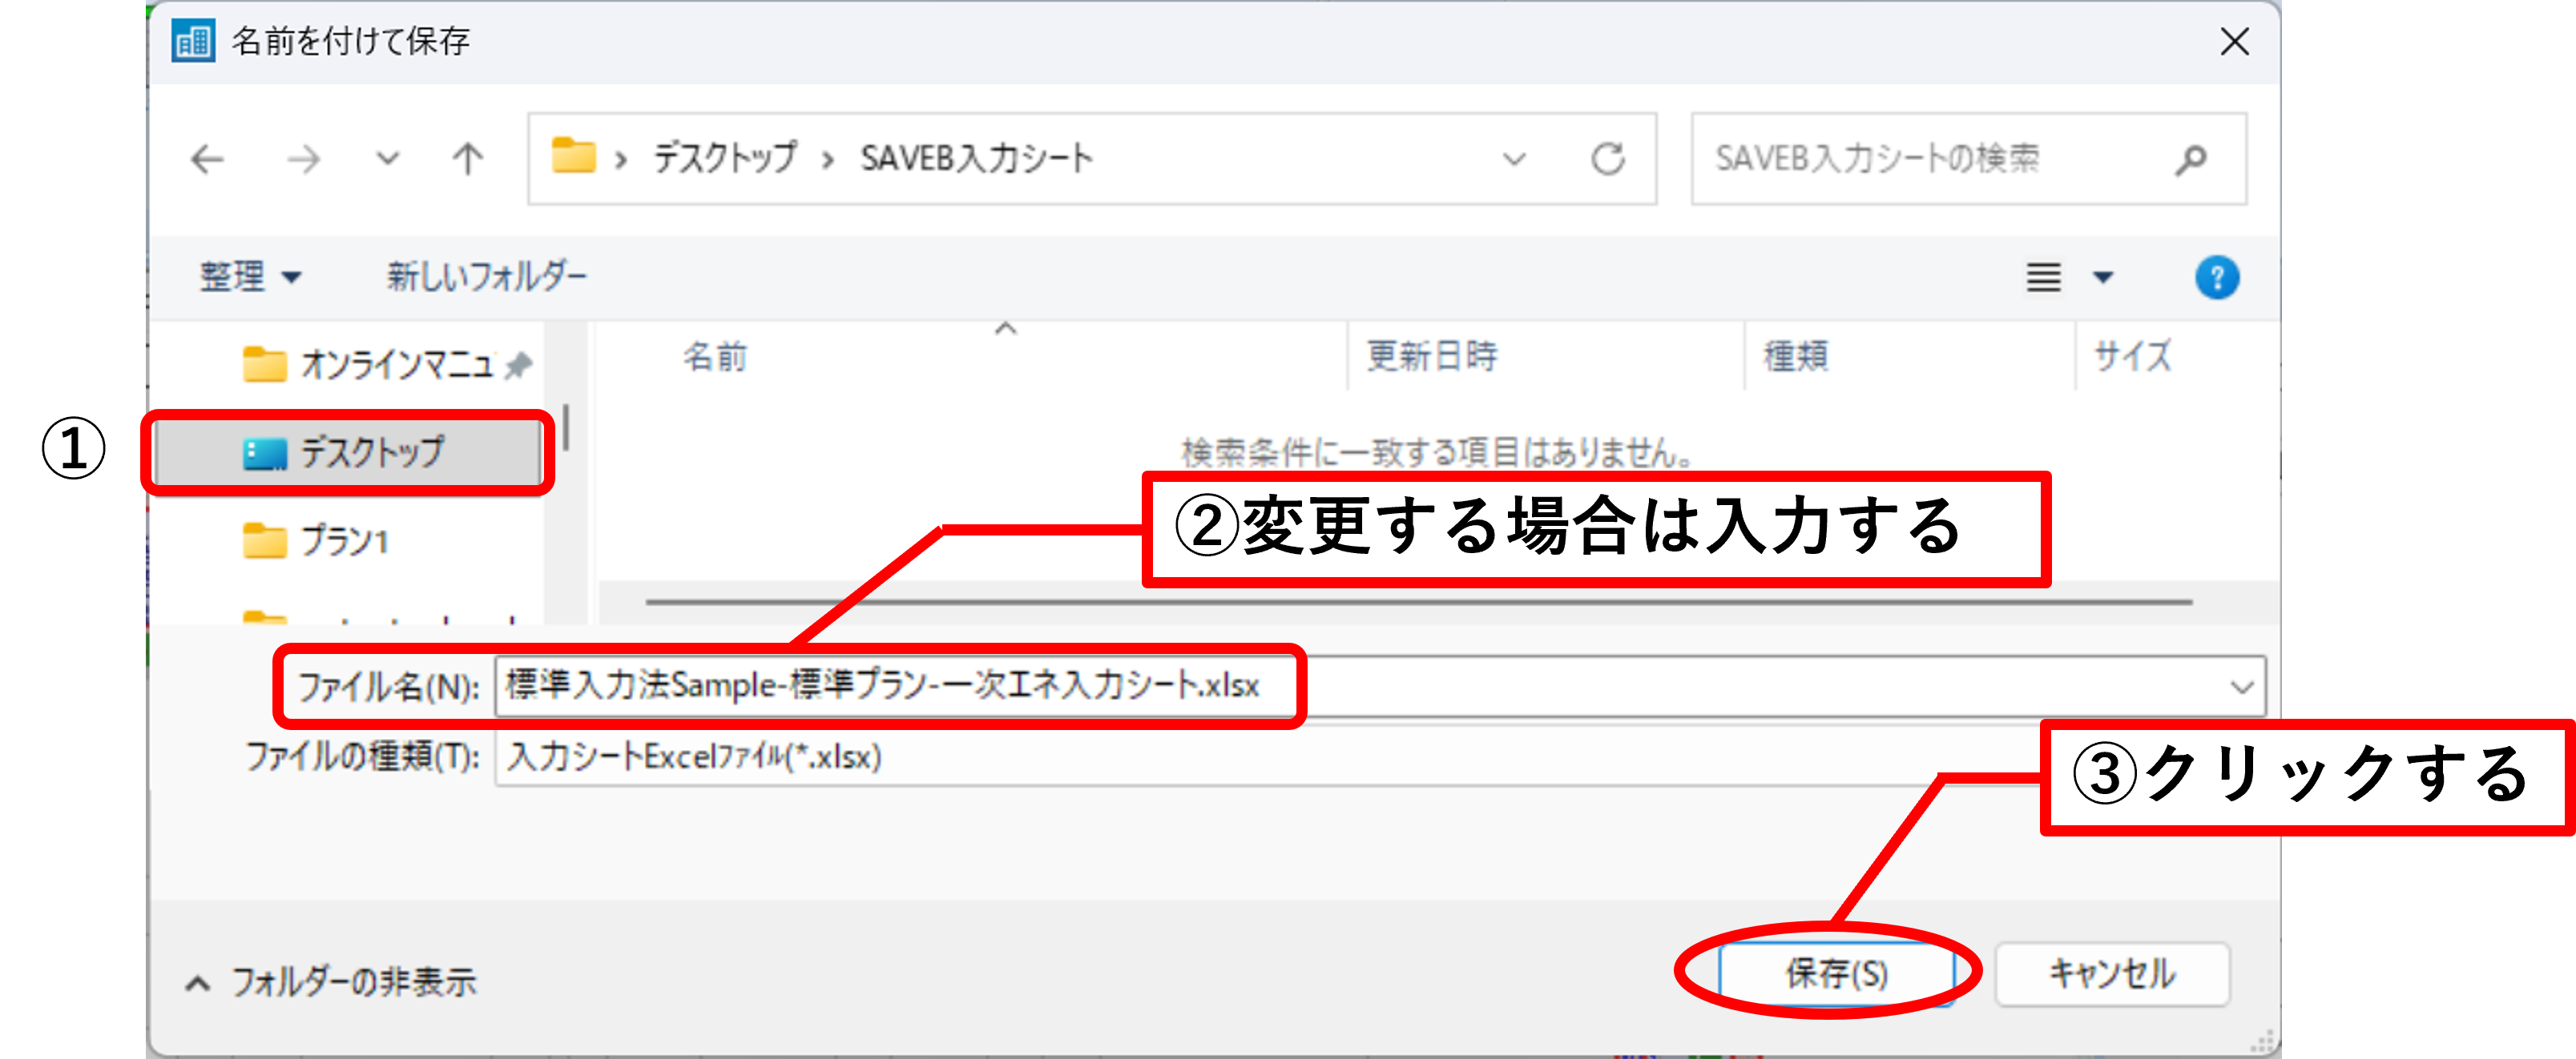Click the search magnifier icon
This screenshot has height=1059, width=2576.
click(2190, 158)
